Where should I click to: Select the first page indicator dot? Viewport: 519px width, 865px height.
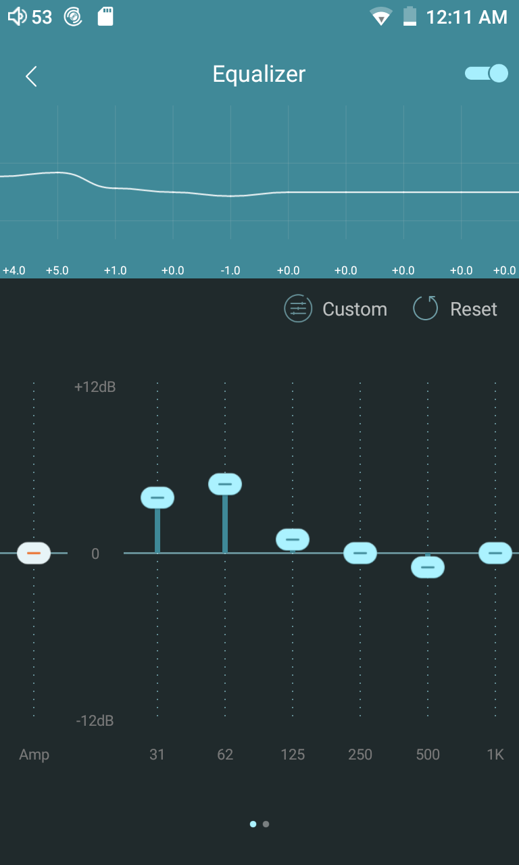(253, 824)
